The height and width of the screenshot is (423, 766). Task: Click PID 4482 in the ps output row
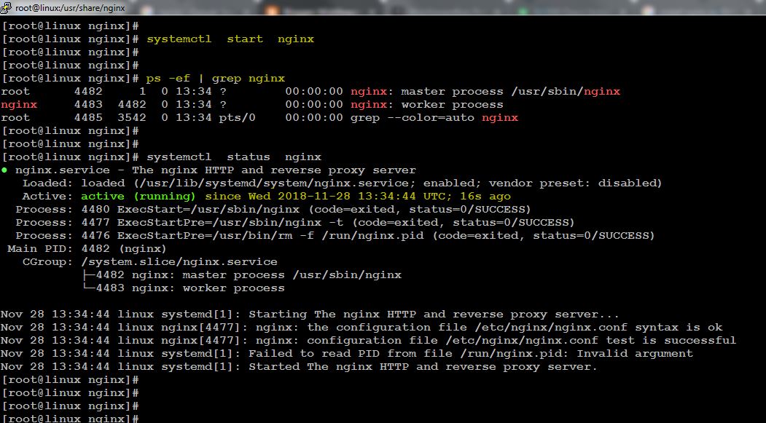click(x=88, y=92)
